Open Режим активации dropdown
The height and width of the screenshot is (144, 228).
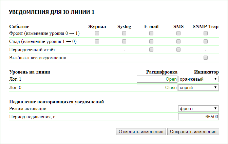(x=198, y=108)
